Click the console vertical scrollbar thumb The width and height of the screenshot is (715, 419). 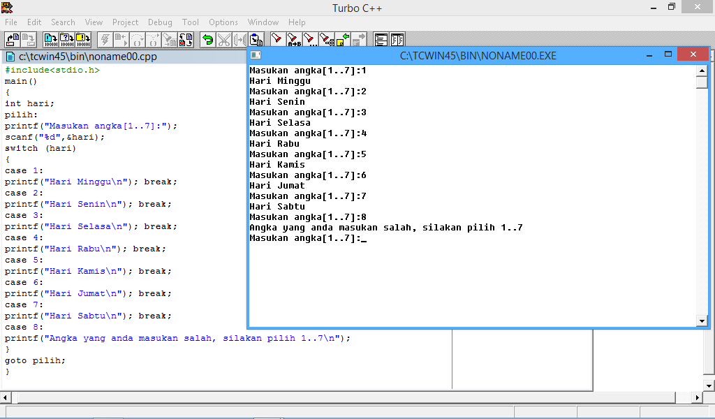(x=702, y=82)
